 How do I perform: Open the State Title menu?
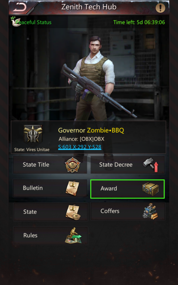(x=50, y=165)
